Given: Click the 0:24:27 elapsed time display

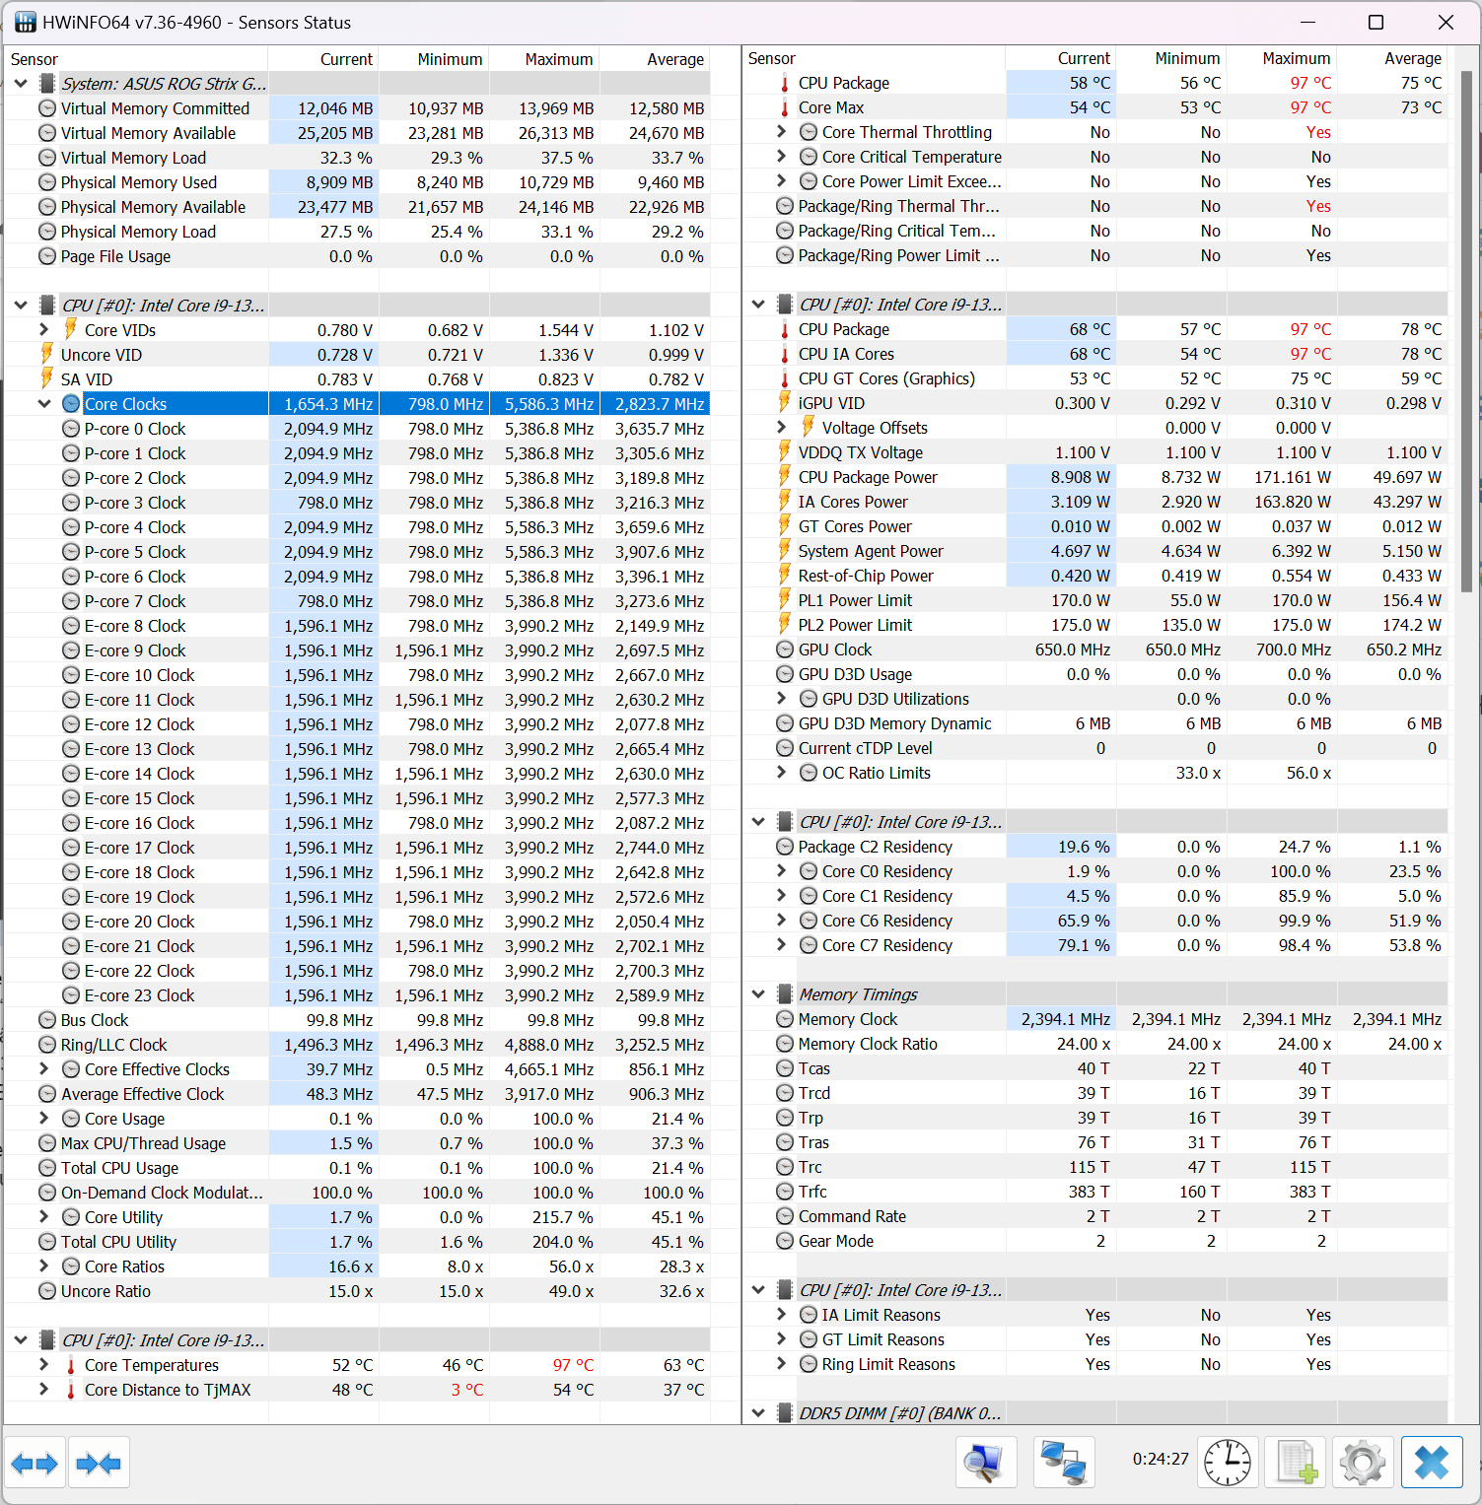Looking at the screenshot, I should [1161, 1459].
